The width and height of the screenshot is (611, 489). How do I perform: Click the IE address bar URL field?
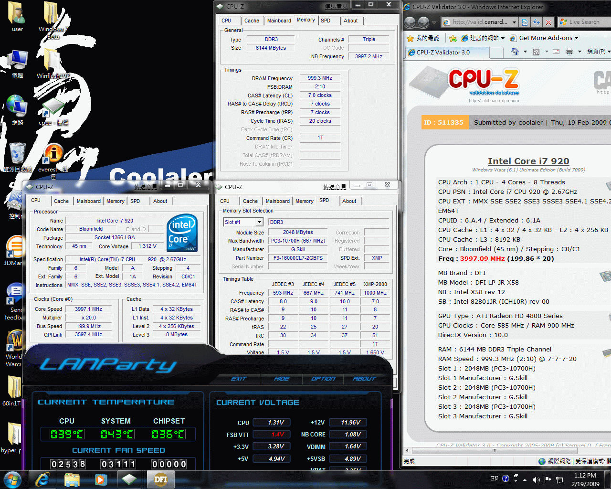(479, 22)
